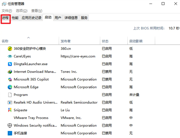This screenshot has width=180, height=138.
Task: Select the 360安全防护中心模块 name text
Action: point(30,49)
